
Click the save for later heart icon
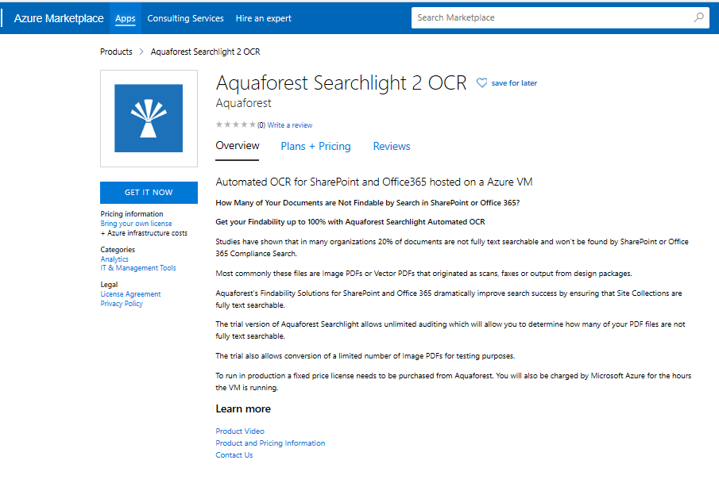pos(481,82)
